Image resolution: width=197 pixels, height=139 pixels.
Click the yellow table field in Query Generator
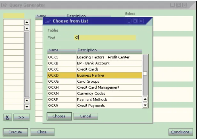pos(14,16)
